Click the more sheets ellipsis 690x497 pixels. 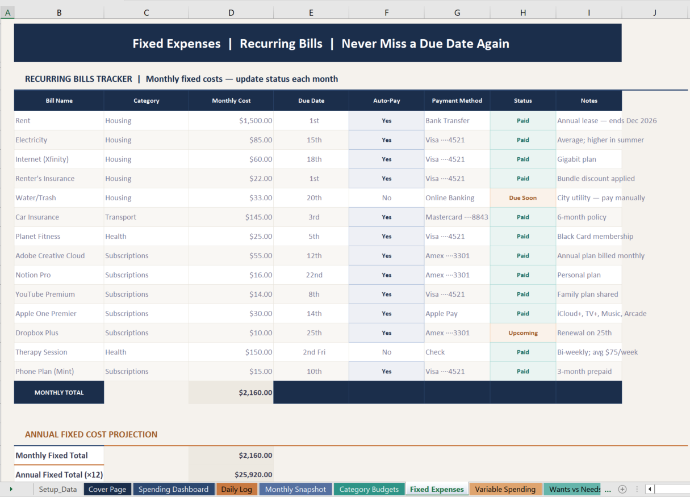pyautogui.click(x=608, y=489)
